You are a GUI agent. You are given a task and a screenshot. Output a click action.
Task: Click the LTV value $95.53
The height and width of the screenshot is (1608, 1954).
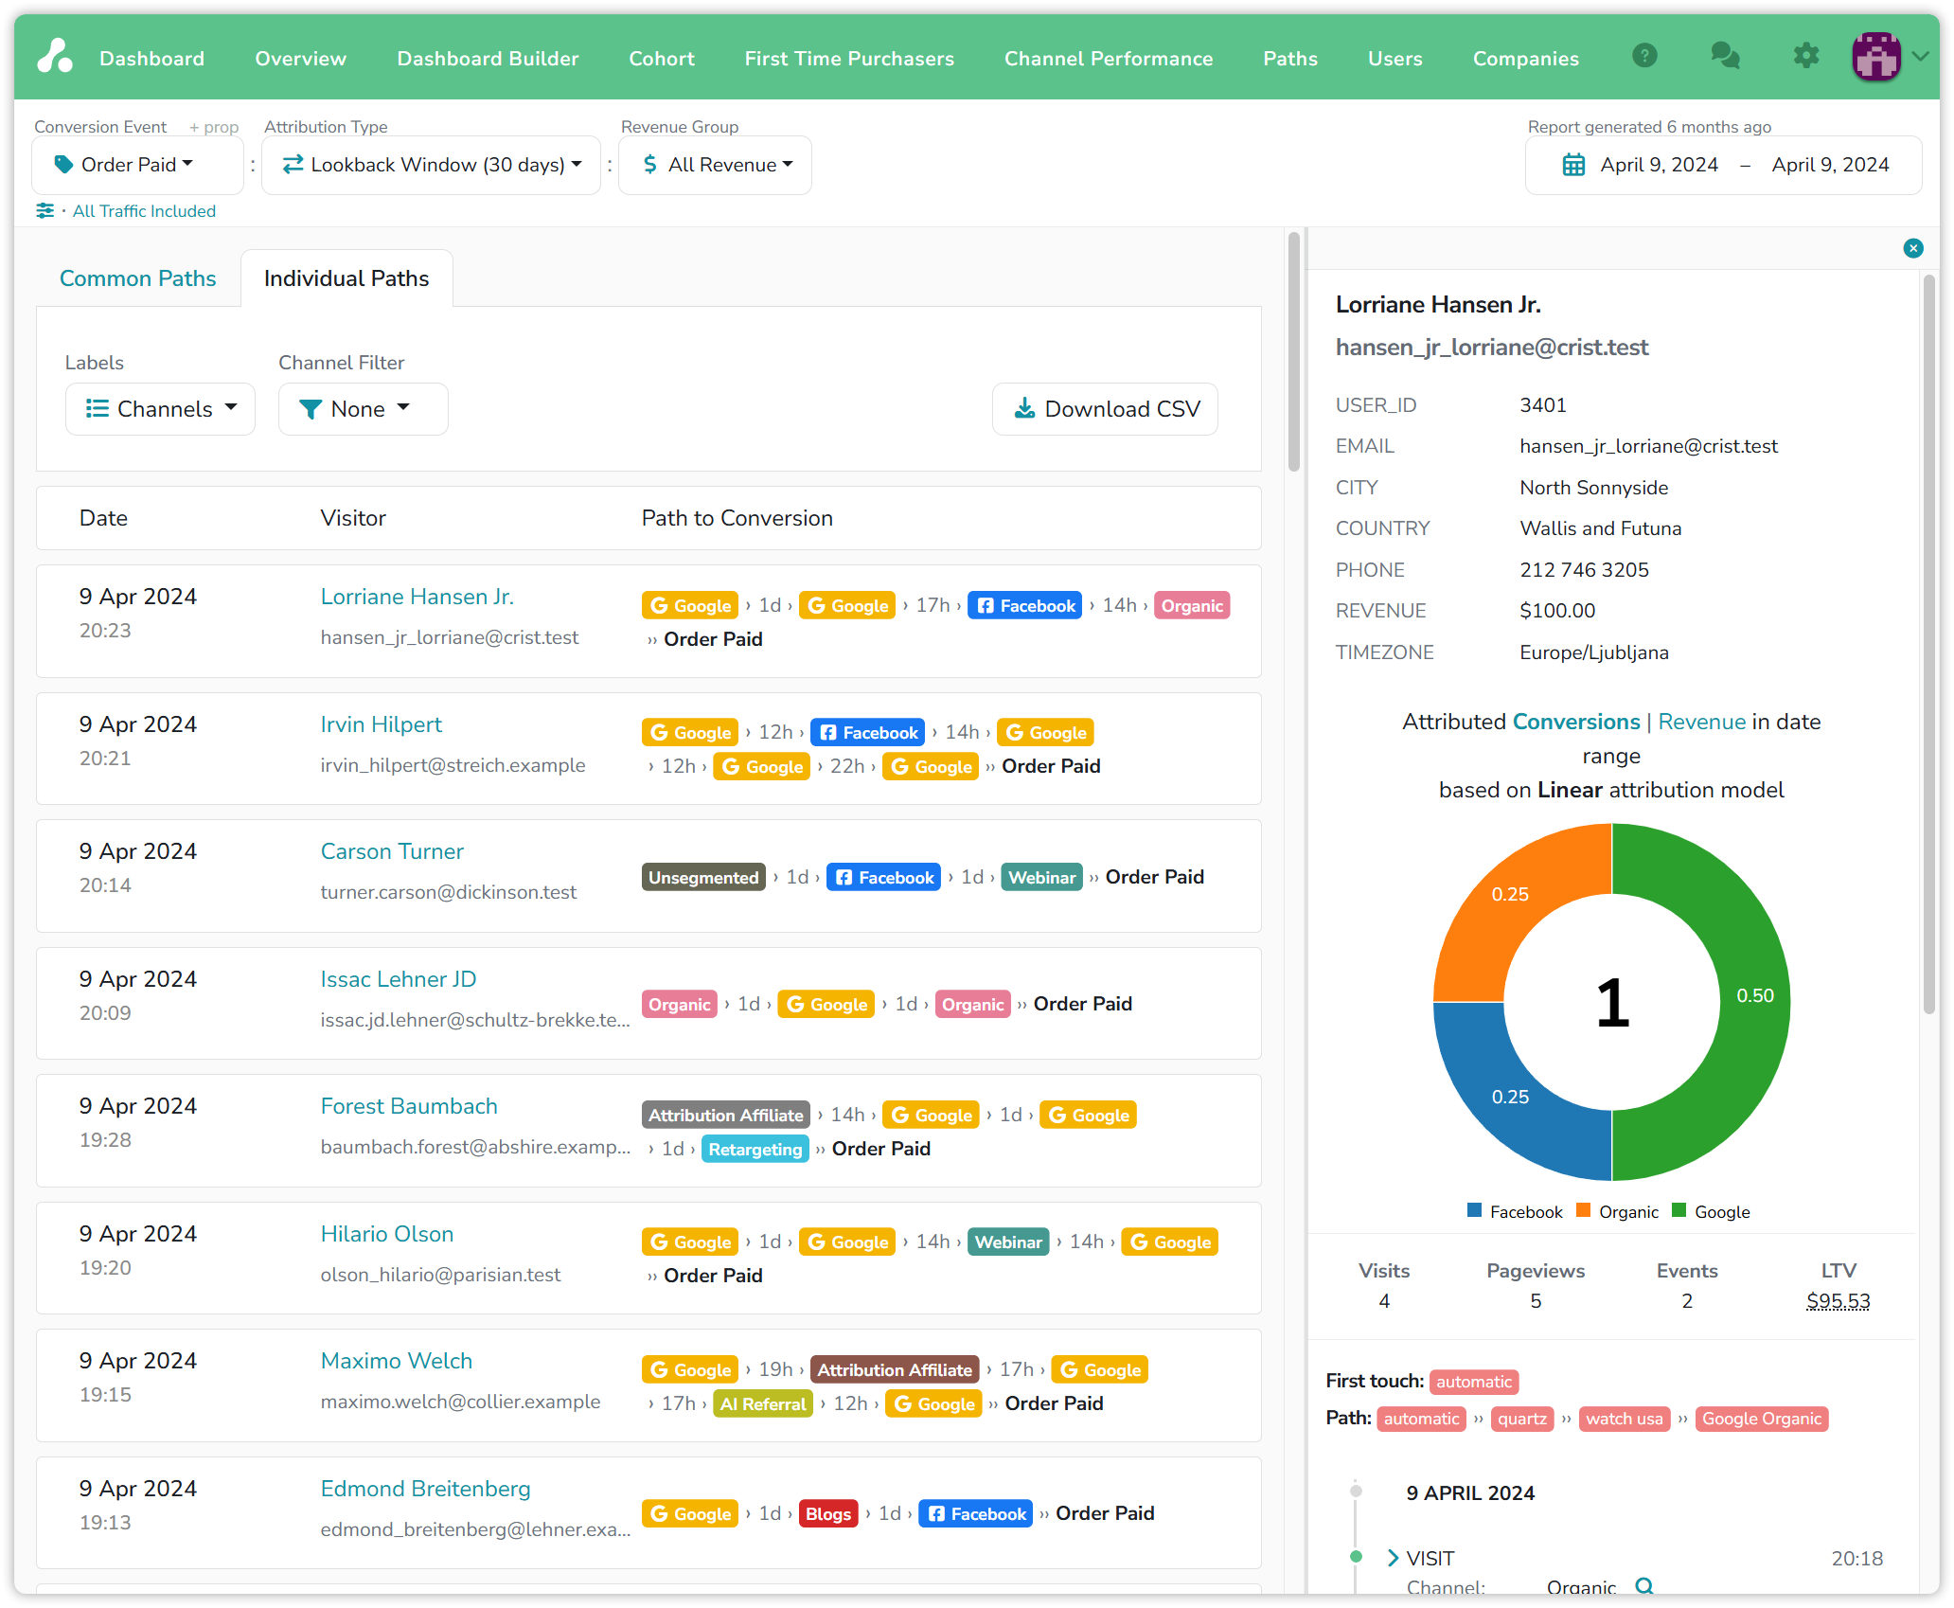click(1838, 1301)
